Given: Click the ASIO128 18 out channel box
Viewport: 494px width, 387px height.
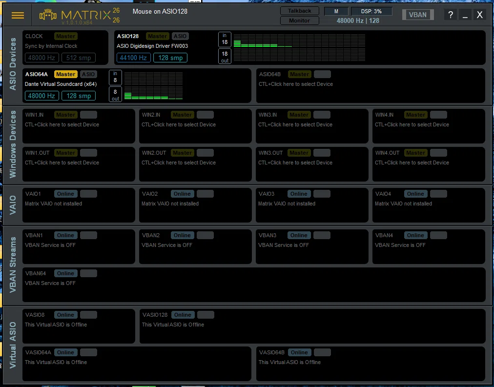Looking at the screenshot, I should click(225, 56).
